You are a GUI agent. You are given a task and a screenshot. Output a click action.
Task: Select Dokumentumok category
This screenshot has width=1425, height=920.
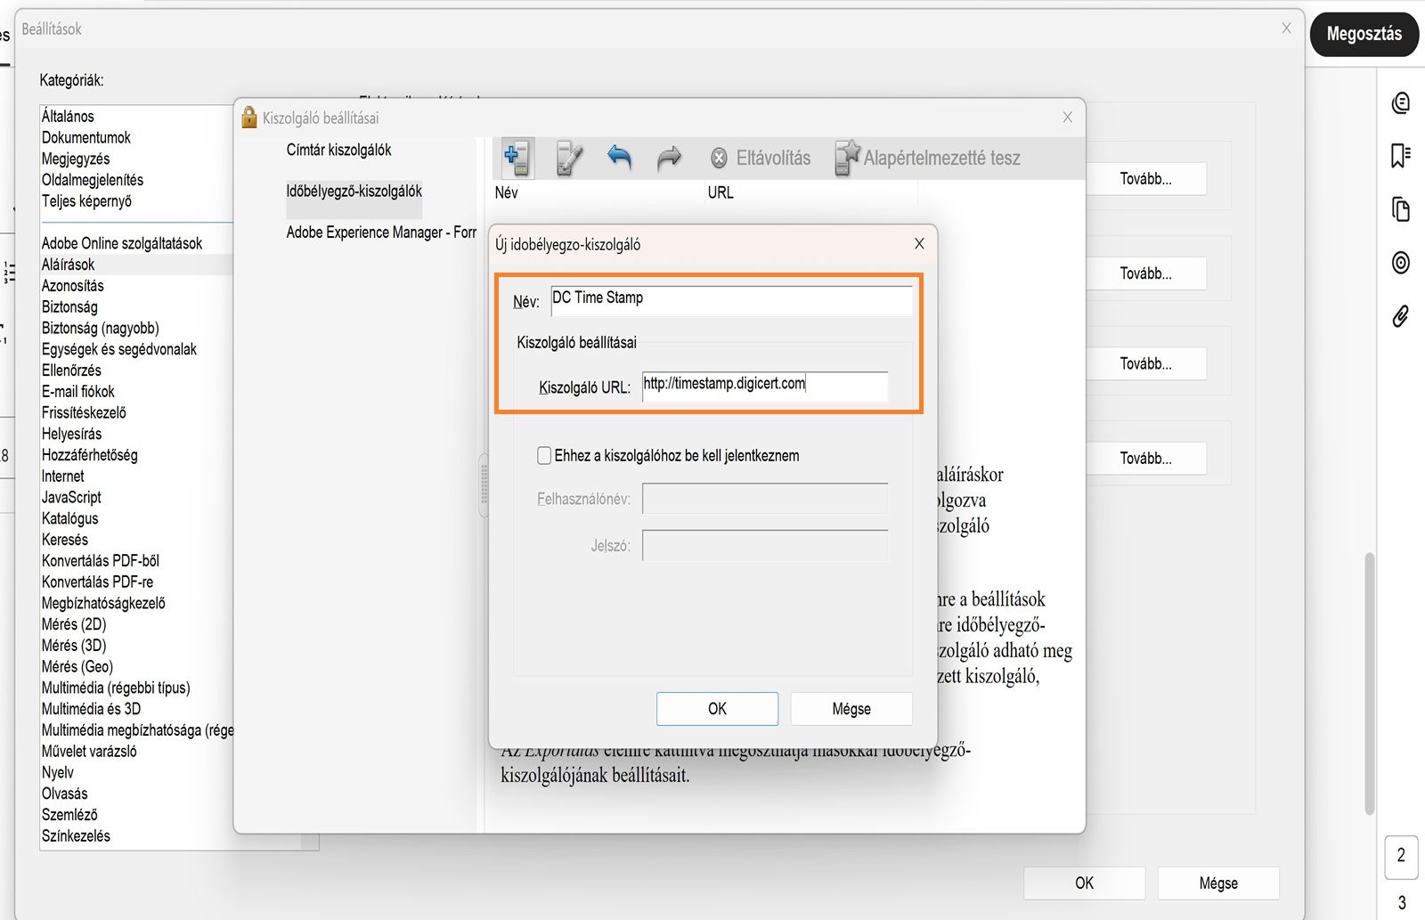(85, 137)
